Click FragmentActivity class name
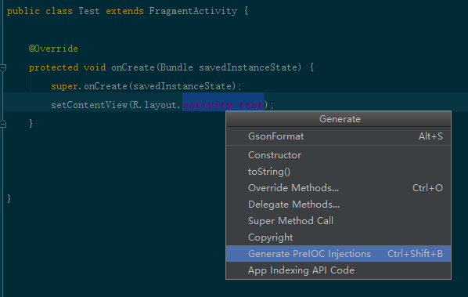This screenshot has height=297, width=468. (x=193, y=11)
